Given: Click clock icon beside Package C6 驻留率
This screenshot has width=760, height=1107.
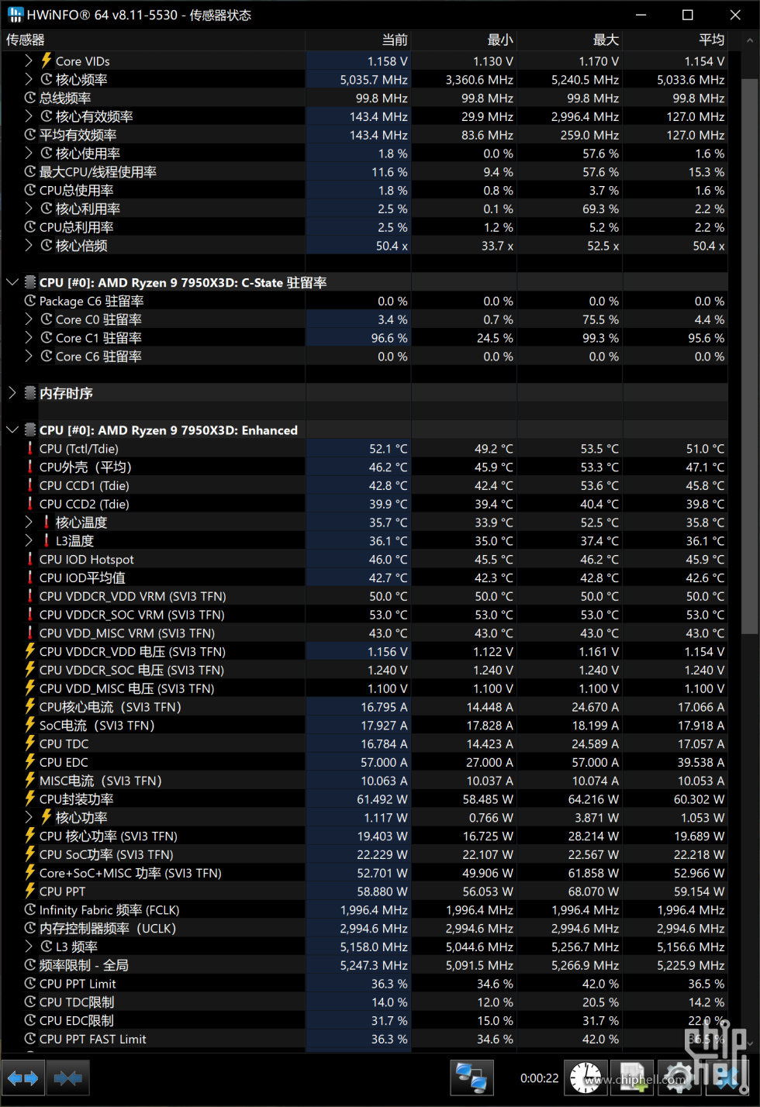Looking at the screenshot, I should (x=30, y=302).
